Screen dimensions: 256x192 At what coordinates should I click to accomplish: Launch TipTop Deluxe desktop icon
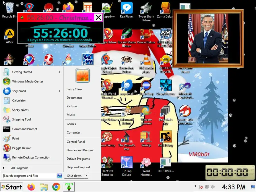click(127, 166)
